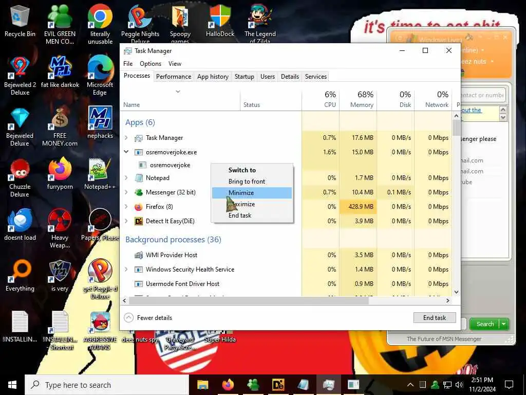Select the Usermode Font Driver Host row
Viewport: 526px width, 395px height.
point(286,284)
